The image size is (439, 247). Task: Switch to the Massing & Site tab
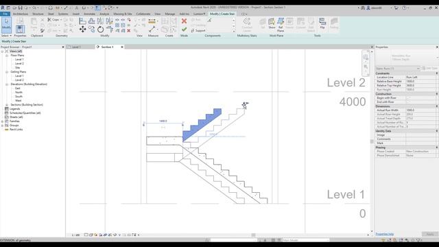click(123, 14)
